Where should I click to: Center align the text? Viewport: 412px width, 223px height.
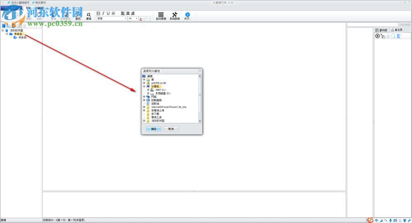pyautogui.click(x=128, y=13)
